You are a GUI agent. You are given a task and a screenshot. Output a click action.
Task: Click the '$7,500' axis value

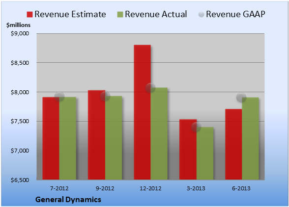[20, 121]
